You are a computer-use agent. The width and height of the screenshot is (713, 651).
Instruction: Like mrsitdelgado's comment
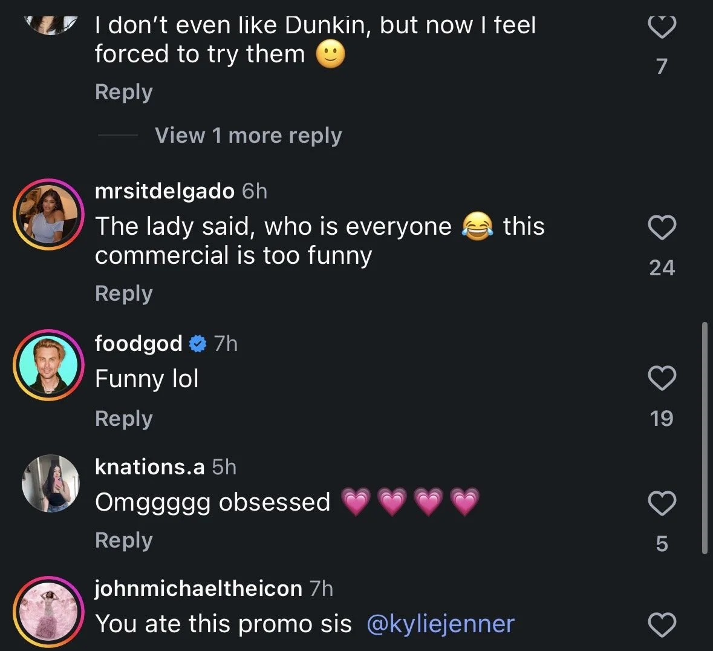click(662, 227)
